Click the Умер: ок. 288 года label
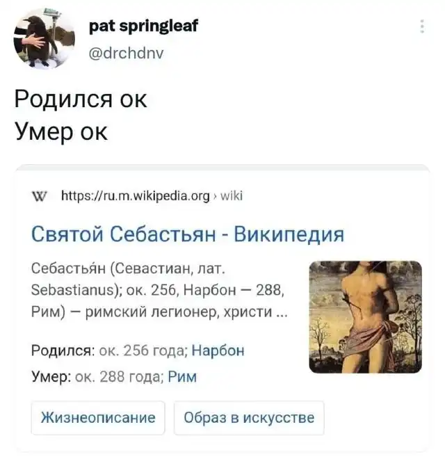The height and width of the screenshot is (459, 445). pos(97,376)
